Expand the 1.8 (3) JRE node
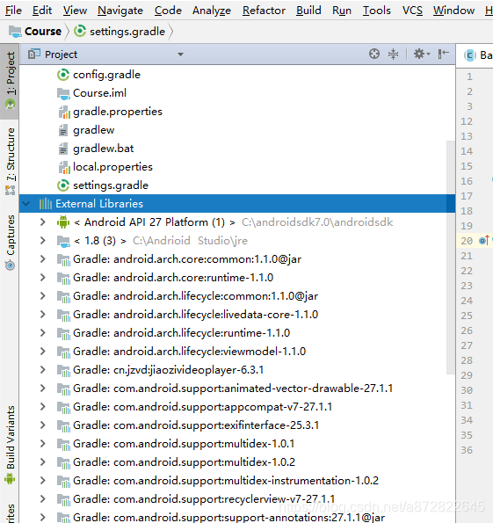493x523 pixels. click(x=43, y=241)
